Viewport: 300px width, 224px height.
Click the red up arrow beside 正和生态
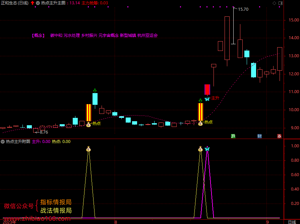(x=33, y=3)
